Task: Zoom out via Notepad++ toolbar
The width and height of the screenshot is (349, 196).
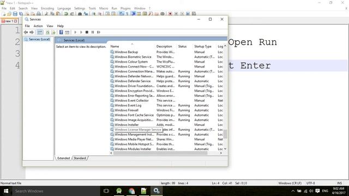Action: coord(99,14)
